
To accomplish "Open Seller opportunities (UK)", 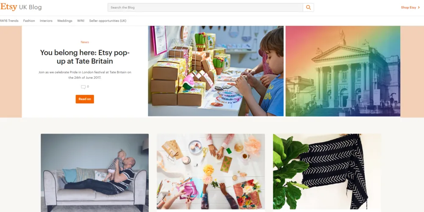I will pyautogui.click(x=108, y=21).
